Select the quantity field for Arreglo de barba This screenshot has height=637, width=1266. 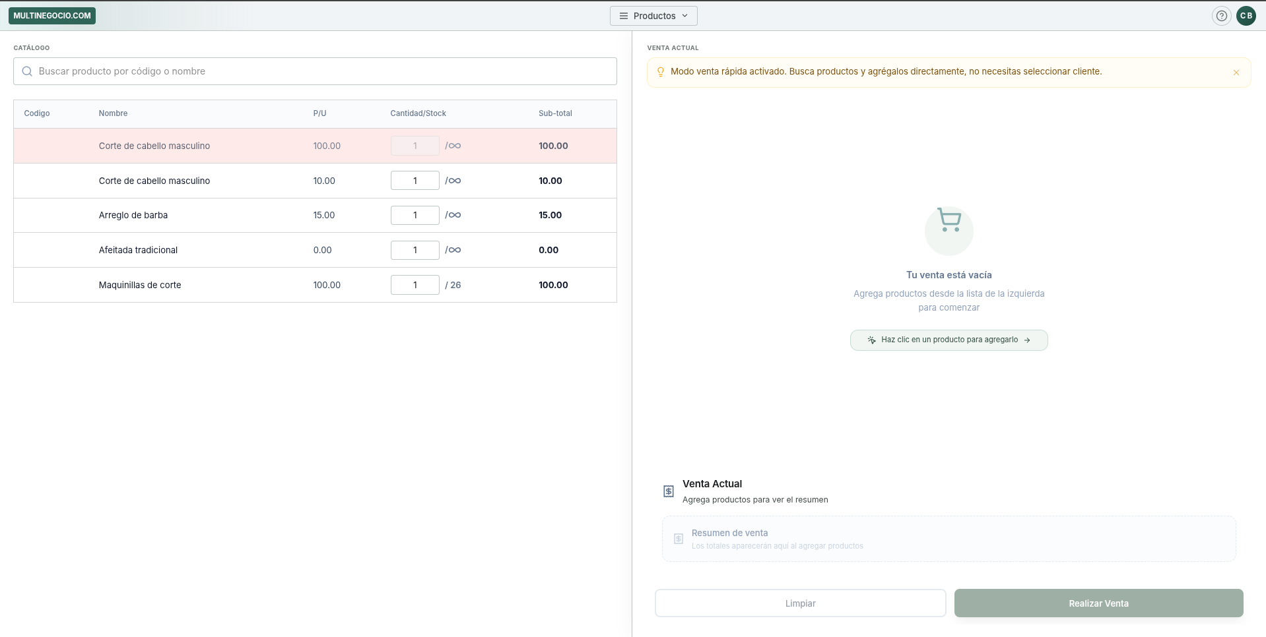(x=415, y=215)
